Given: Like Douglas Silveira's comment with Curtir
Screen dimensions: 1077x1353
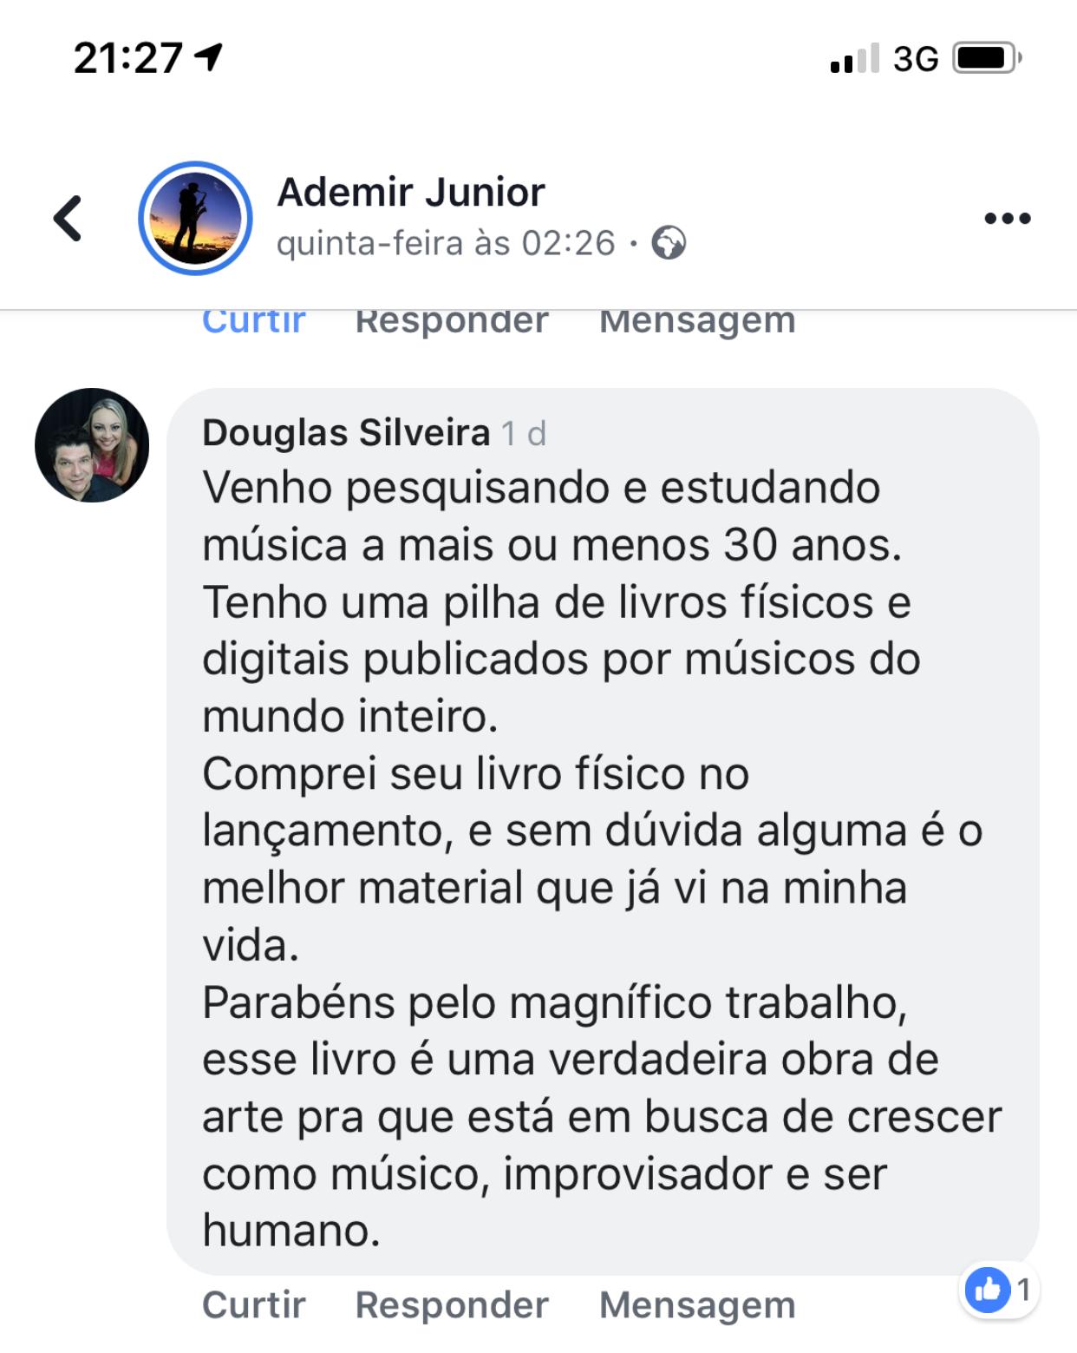Looking at the screenshot, I should (x=253, y=1305).
